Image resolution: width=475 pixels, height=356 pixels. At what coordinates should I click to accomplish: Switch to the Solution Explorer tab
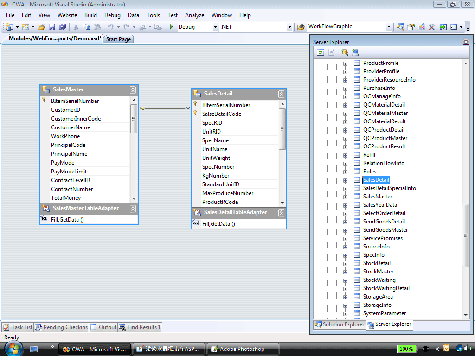pyautogui.click(x=339, y=324)
